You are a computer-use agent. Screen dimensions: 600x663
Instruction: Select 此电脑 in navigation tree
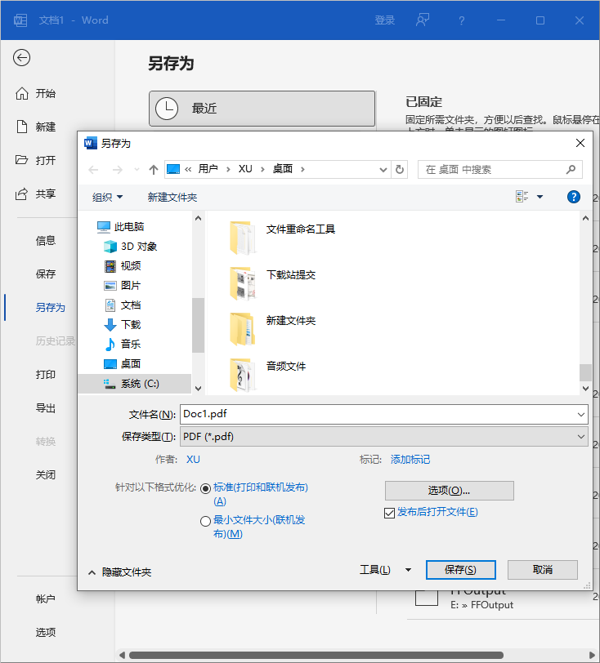[121, 227]
